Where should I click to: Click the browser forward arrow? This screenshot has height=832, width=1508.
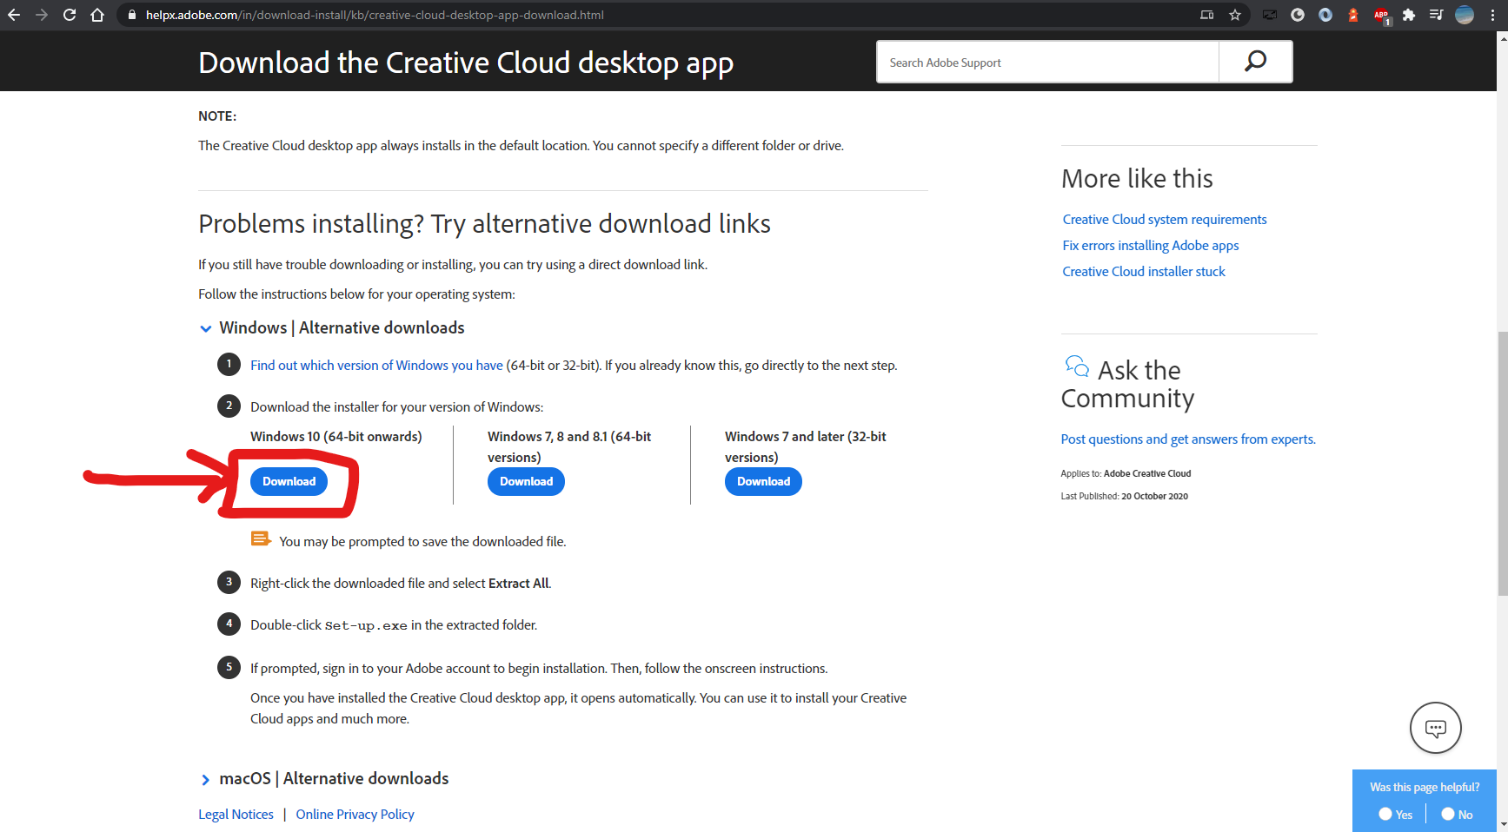42,15
